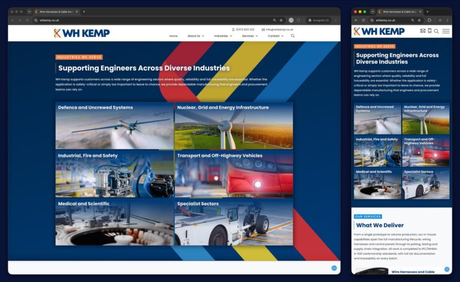Open Nuclear, Grid and Energy card in mobile window
Viewport: 460px width, 282px height.
[x=426, y=118]
